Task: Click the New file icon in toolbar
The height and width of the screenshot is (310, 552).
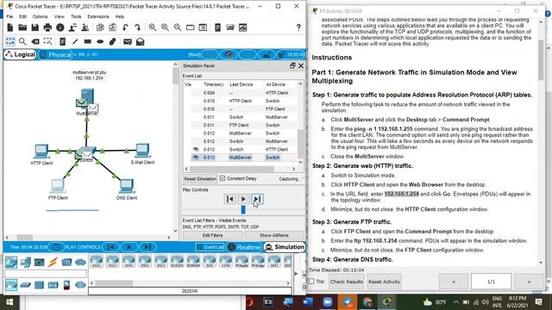Action: (x=9, y=28)
